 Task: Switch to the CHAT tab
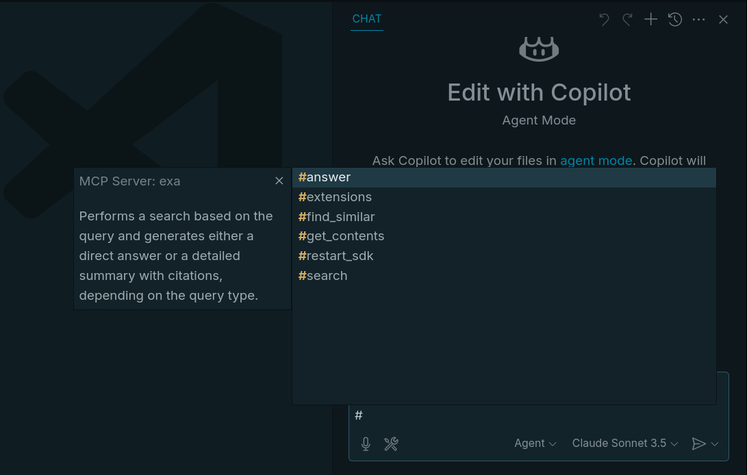pyautogui.click(x=367, y=18)
